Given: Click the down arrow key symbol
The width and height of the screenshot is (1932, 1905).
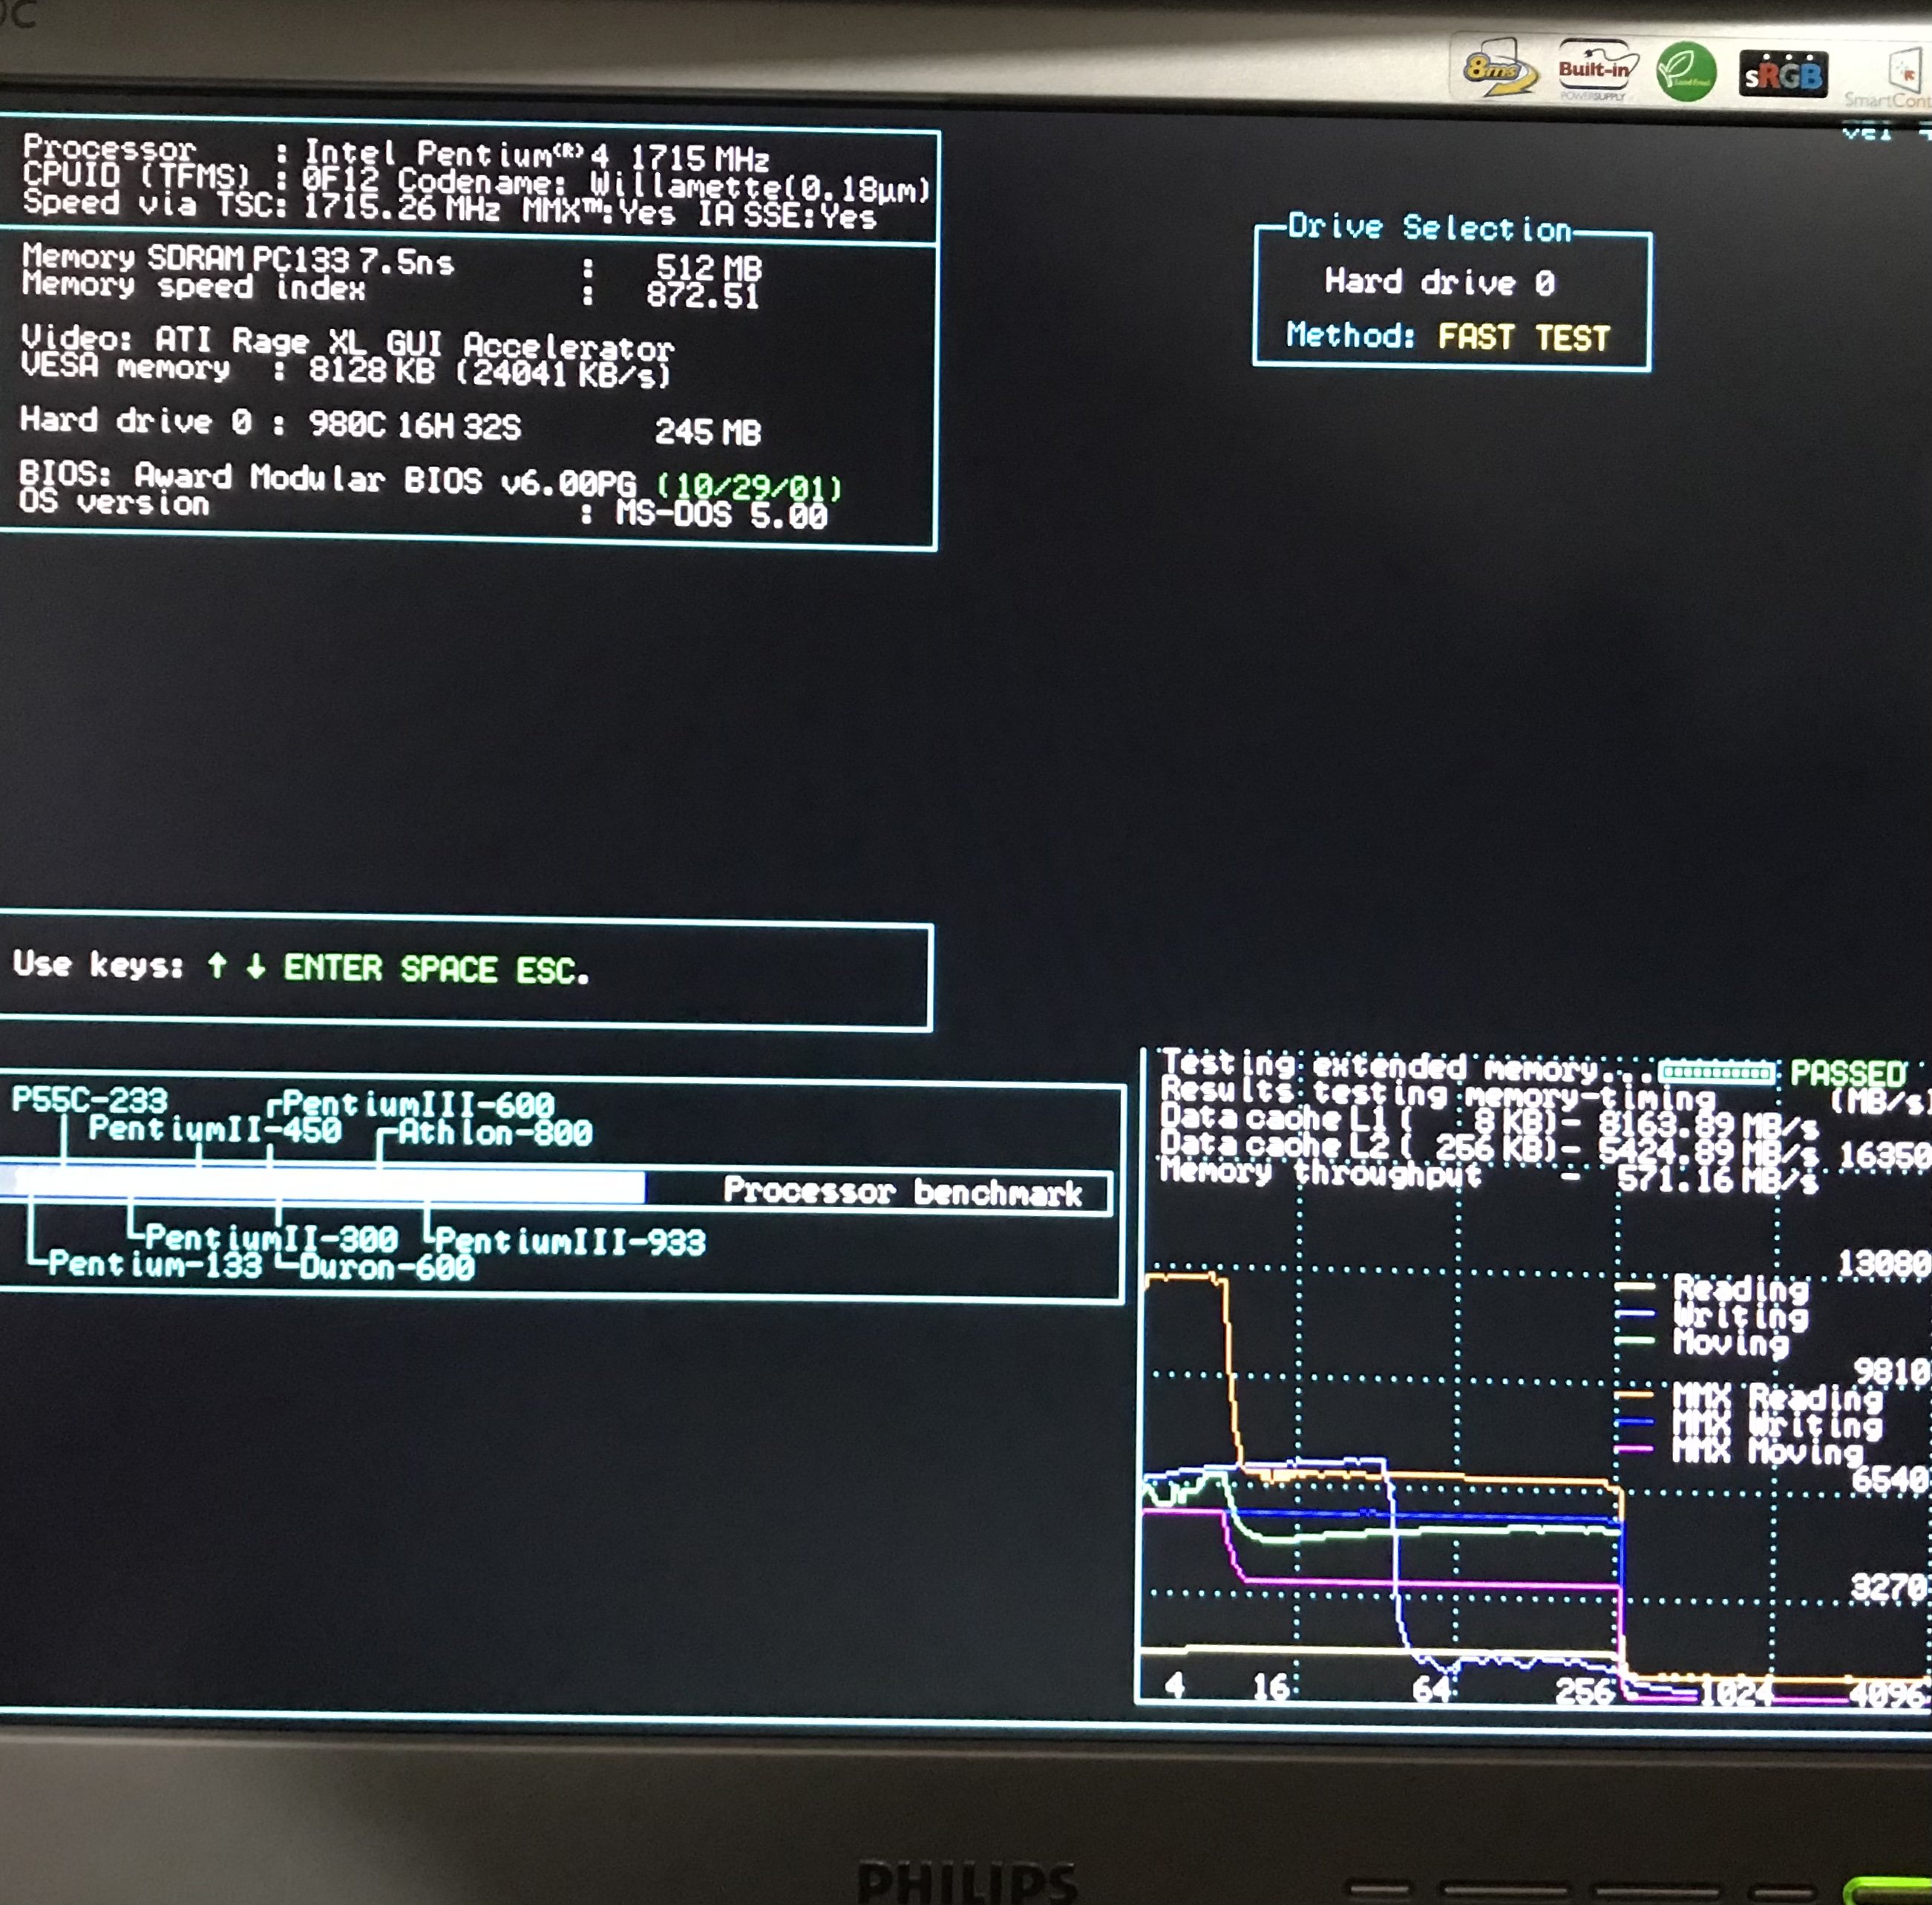Looking at the screenshot, I should (x=255, y=966).
